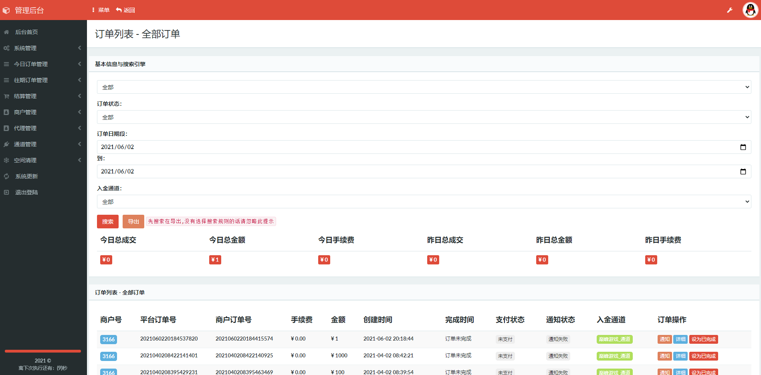Screen dimensions: 761x375
Task: Click platform order number 2021060220184537820
Action: click(169, 339)
